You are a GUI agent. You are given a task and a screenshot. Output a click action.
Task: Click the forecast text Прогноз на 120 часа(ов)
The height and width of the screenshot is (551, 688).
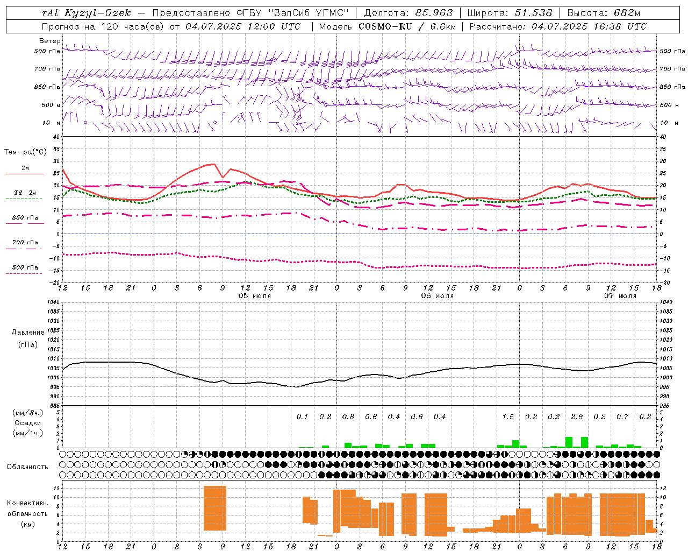tap(103, 26)
